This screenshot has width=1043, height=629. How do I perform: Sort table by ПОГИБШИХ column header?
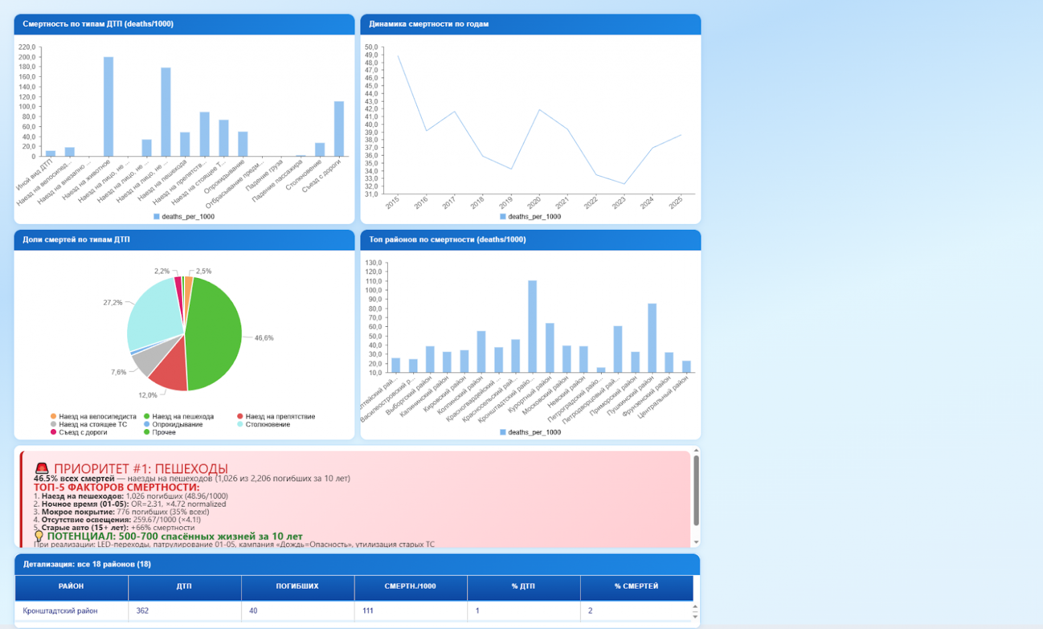(297, 586)
